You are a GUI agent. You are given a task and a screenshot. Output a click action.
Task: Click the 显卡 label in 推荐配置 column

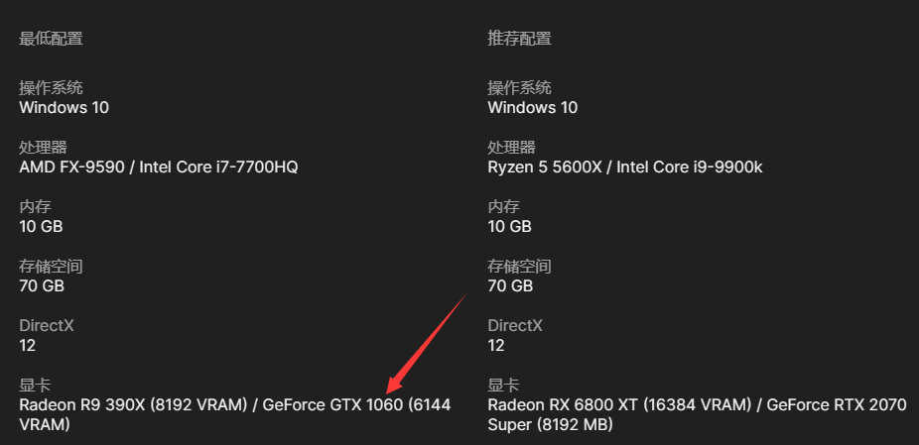pyautogui.click(x=503, y=386)
